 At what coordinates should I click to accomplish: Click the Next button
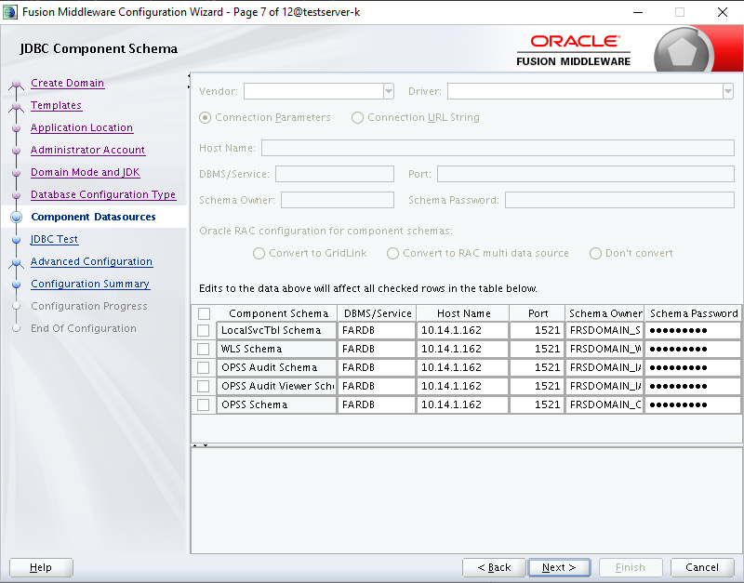(559, 567)
